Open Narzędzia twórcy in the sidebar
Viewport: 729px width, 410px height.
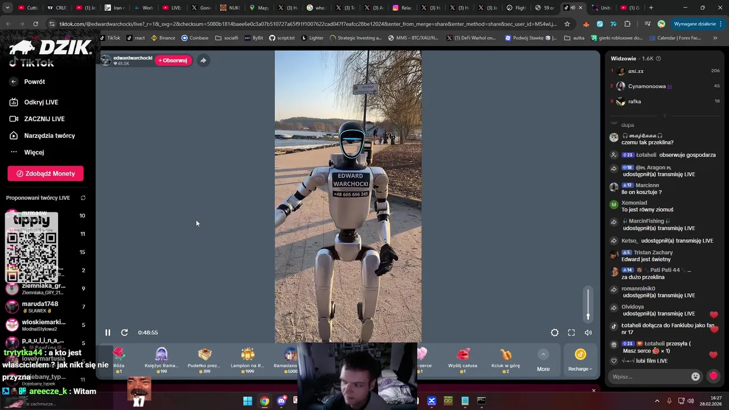(50, 136)
